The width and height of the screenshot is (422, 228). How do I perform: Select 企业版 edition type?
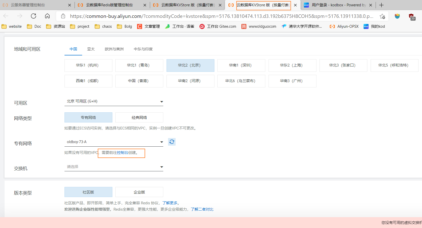pos(139,192)
